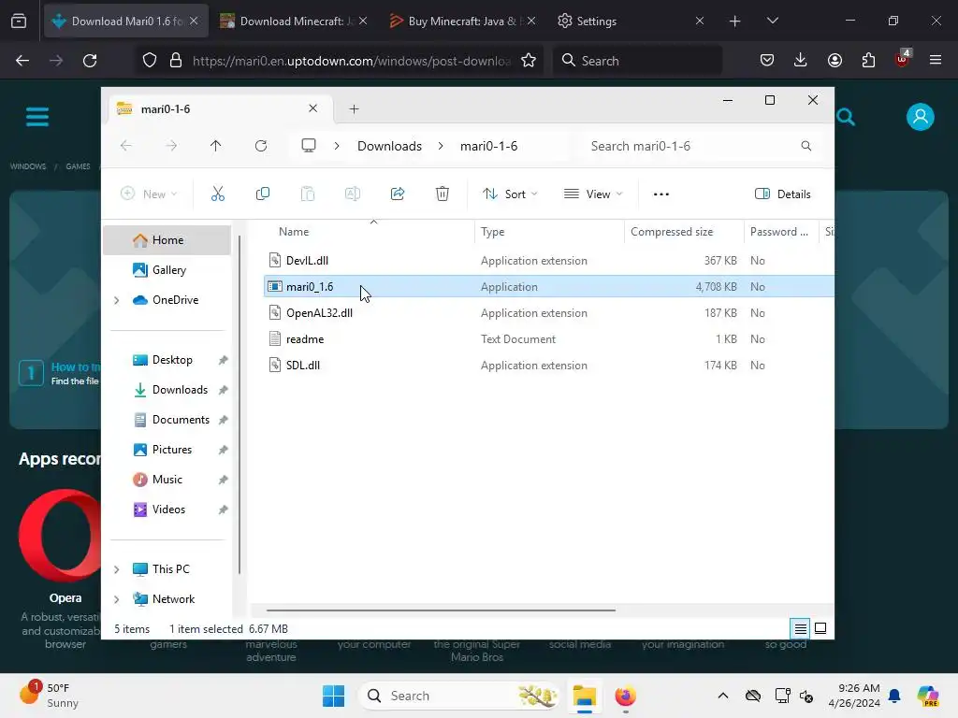
Task: Sort by Compressed size column header
Action: pyautogui.click(x=684, y=232)
